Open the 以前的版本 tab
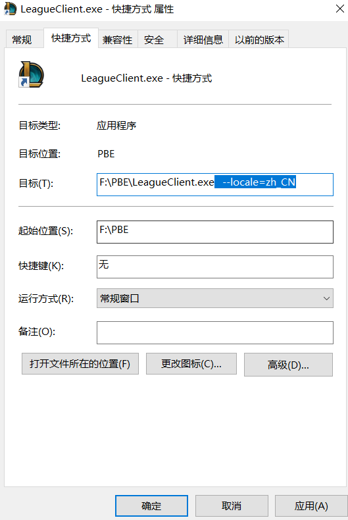Screen dimensions: 348x520 (x=259, y=39)
